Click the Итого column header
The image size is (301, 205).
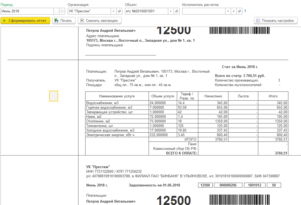[273, 96]
